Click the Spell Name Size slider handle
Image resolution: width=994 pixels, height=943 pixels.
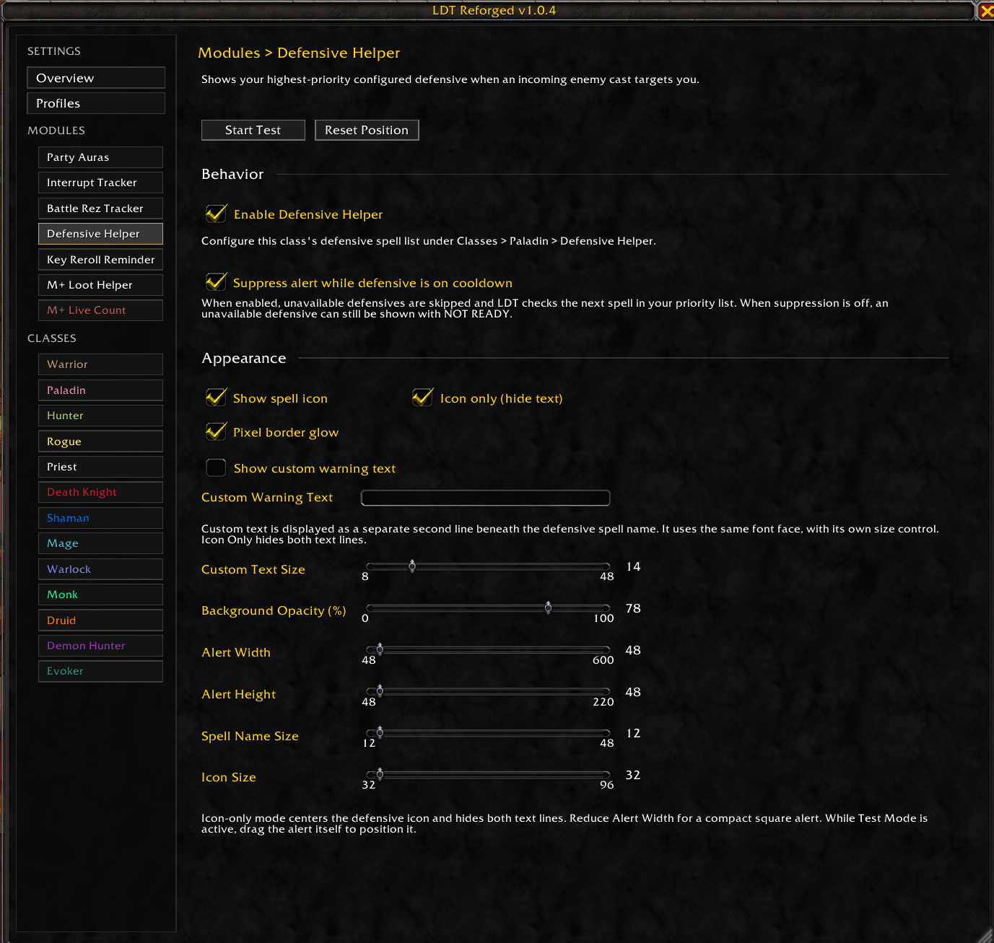coord(380,733)
